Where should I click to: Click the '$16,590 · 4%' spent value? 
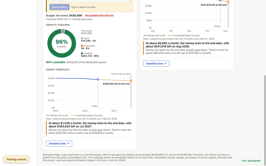click(88, 41)
